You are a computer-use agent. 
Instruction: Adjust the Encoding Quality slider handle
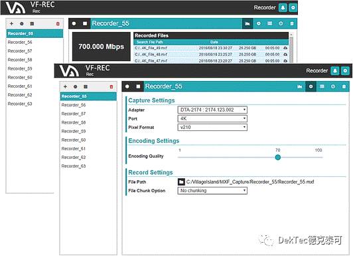click(278, 158)
